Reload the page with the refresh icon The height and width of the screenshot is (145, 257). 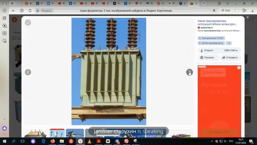tap(30, 10)
